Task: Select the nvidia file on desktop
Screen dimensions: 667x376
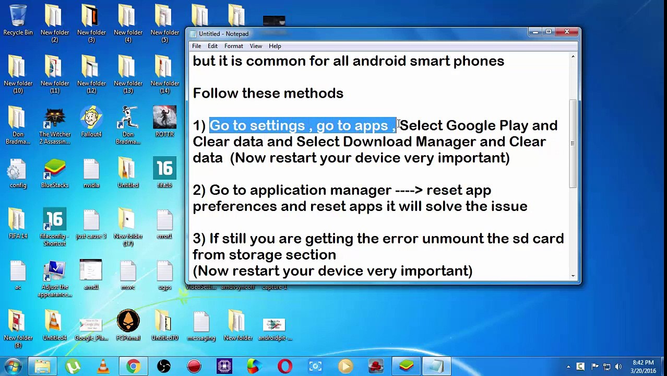Action: pyautogui.click(x=91, y=173)
